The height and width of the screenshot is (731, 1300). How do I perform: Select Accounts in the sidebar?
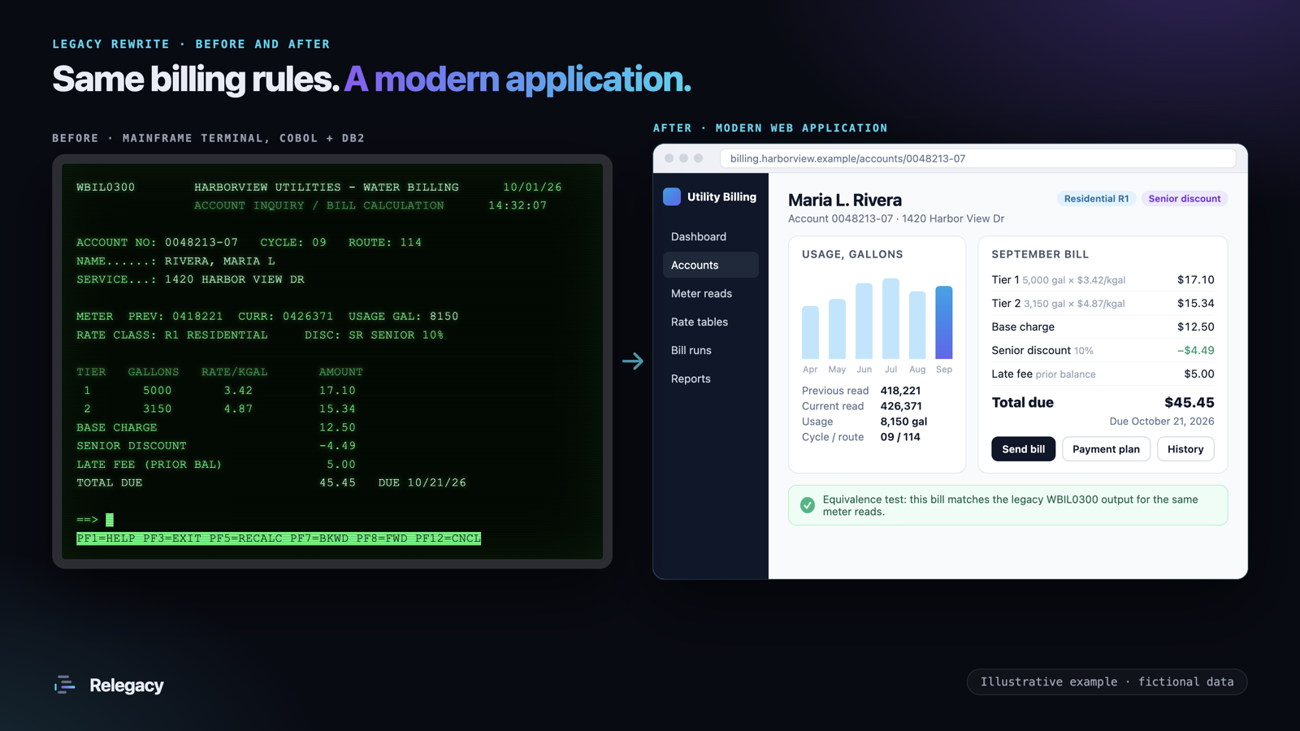pyautogui.click(x=711, y=265)
